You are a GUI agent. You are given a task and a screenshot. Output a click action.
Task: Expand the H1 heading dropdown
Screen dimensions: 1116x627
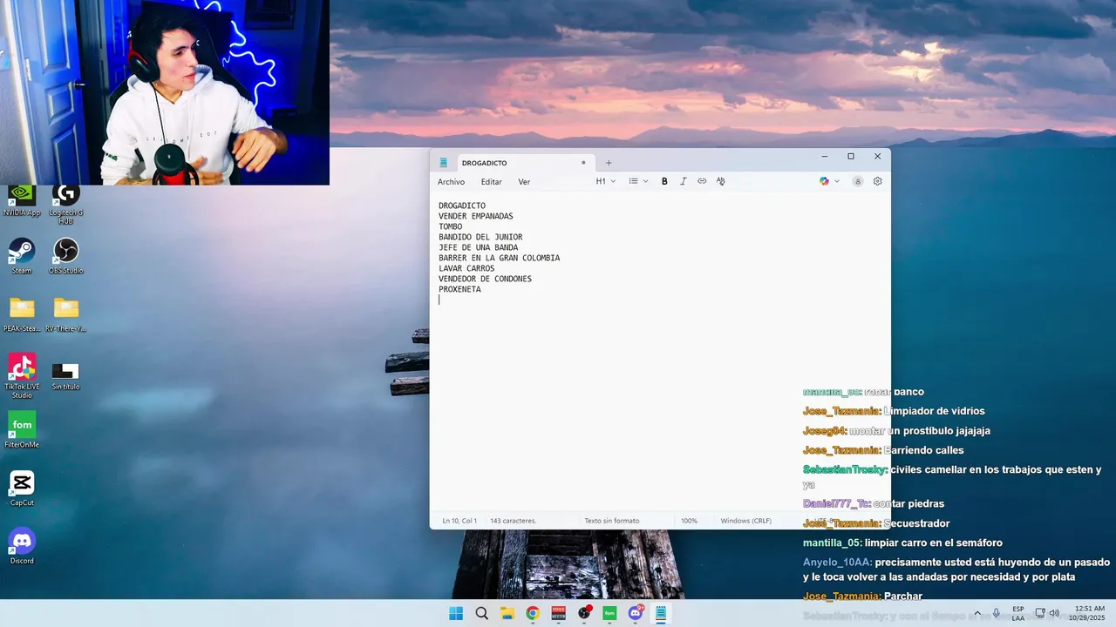click(x=606, y=181)
